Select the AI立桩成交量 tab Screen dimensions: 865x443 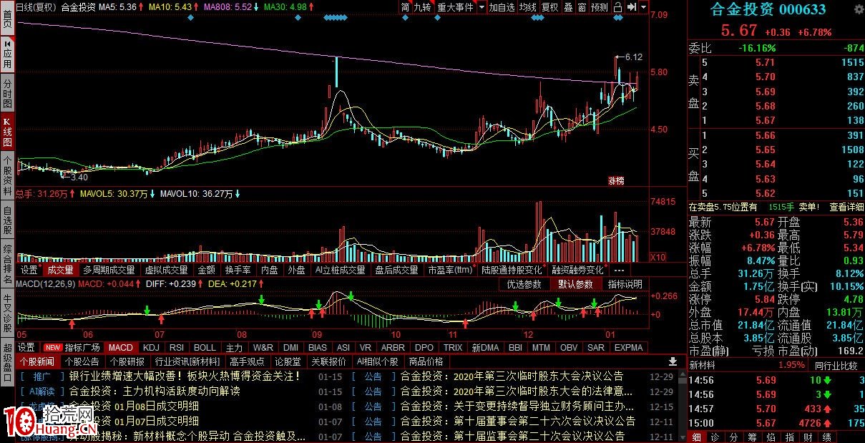click(x=340, y=271)
